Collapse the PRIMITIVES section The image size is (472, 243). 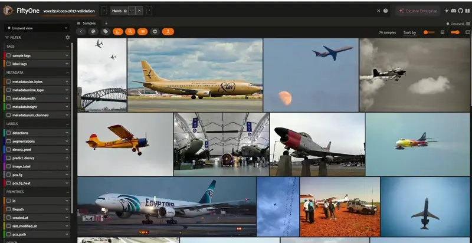[x=67, y=192]
